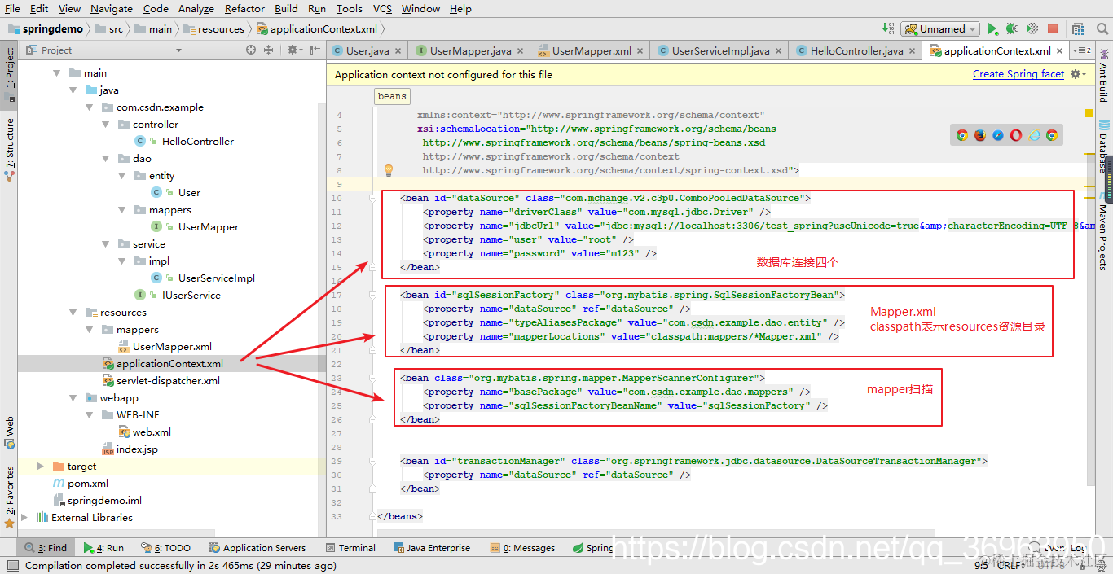The height and width of the screenshot is (574, 1113).
Task: Open Application Servers tool window
Action: pyautogui.click(x=257, y=548)
